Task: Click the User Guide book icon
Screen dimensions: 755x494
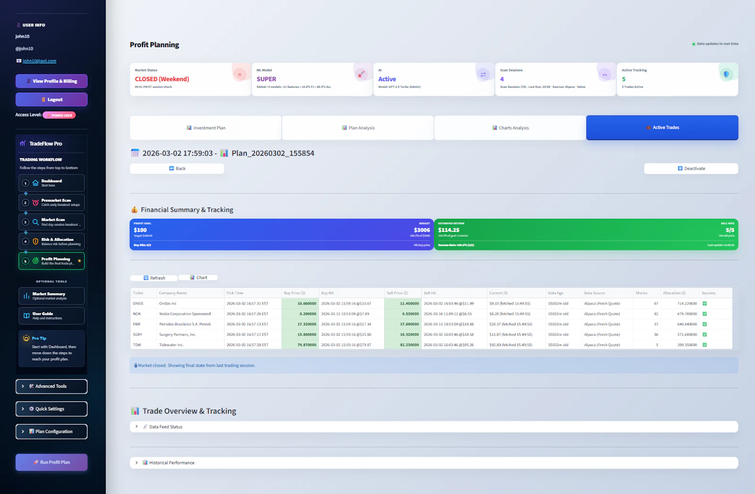Action: coord(26,316)
